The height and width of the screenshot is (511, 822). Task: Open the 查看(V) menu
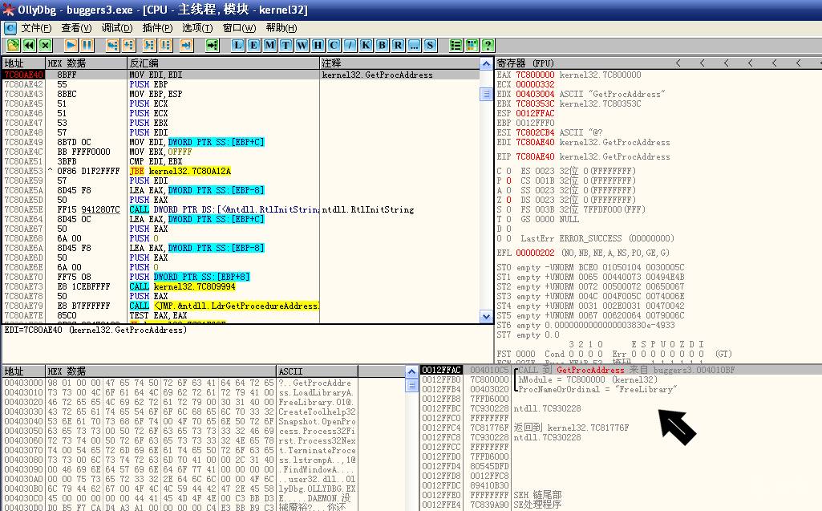76,28
